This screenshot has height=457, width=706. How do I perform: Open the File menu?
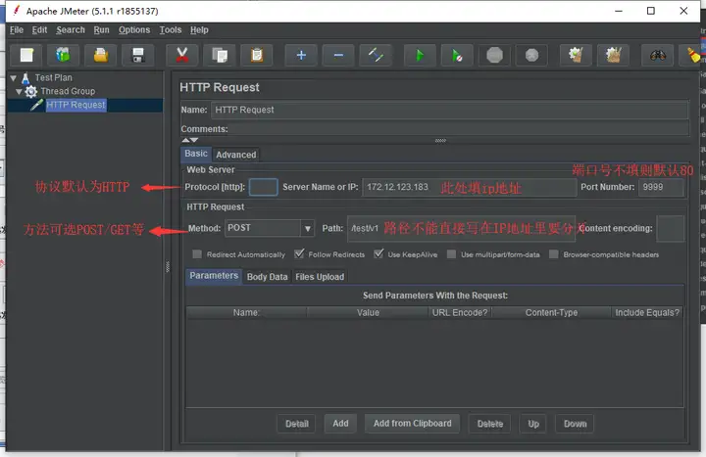click(x=17, y=30)
